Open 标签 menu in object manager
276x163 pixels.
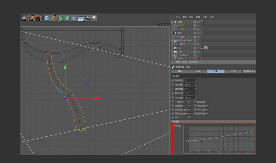coord(204,17)
